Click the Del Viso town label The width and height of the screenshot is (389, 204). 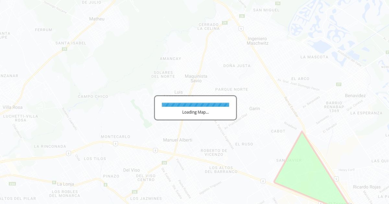click(x=132, y=170)
